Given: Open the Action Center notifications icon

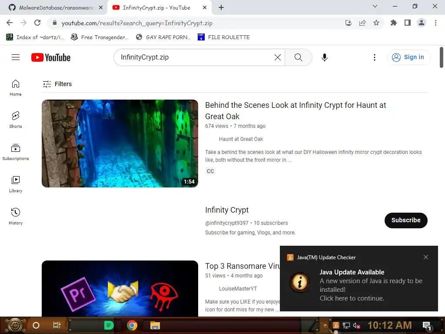Looking at the screenshot, I should click(427, 326).
